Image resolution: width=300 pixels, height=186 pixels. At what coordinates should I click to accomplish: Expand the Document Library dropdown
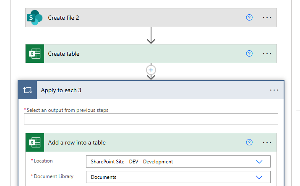[259, 177]
